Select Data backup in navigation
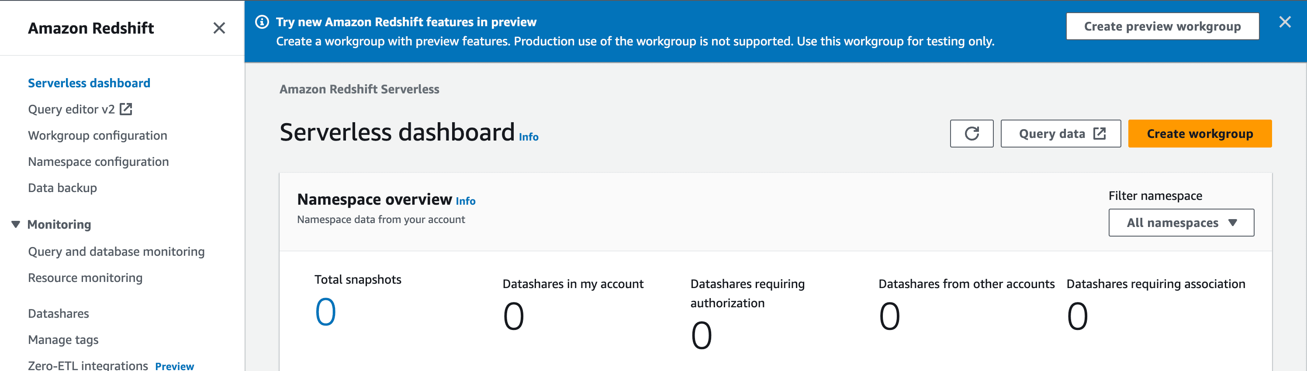This screenshot has width=1307, height=371. point(62,188)
